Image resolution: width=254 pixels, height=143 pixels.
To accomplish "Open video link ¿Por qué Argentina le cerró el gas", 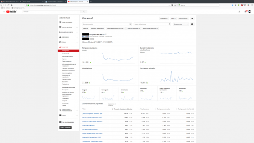I will pyautogui.click(x=93, y=114).
